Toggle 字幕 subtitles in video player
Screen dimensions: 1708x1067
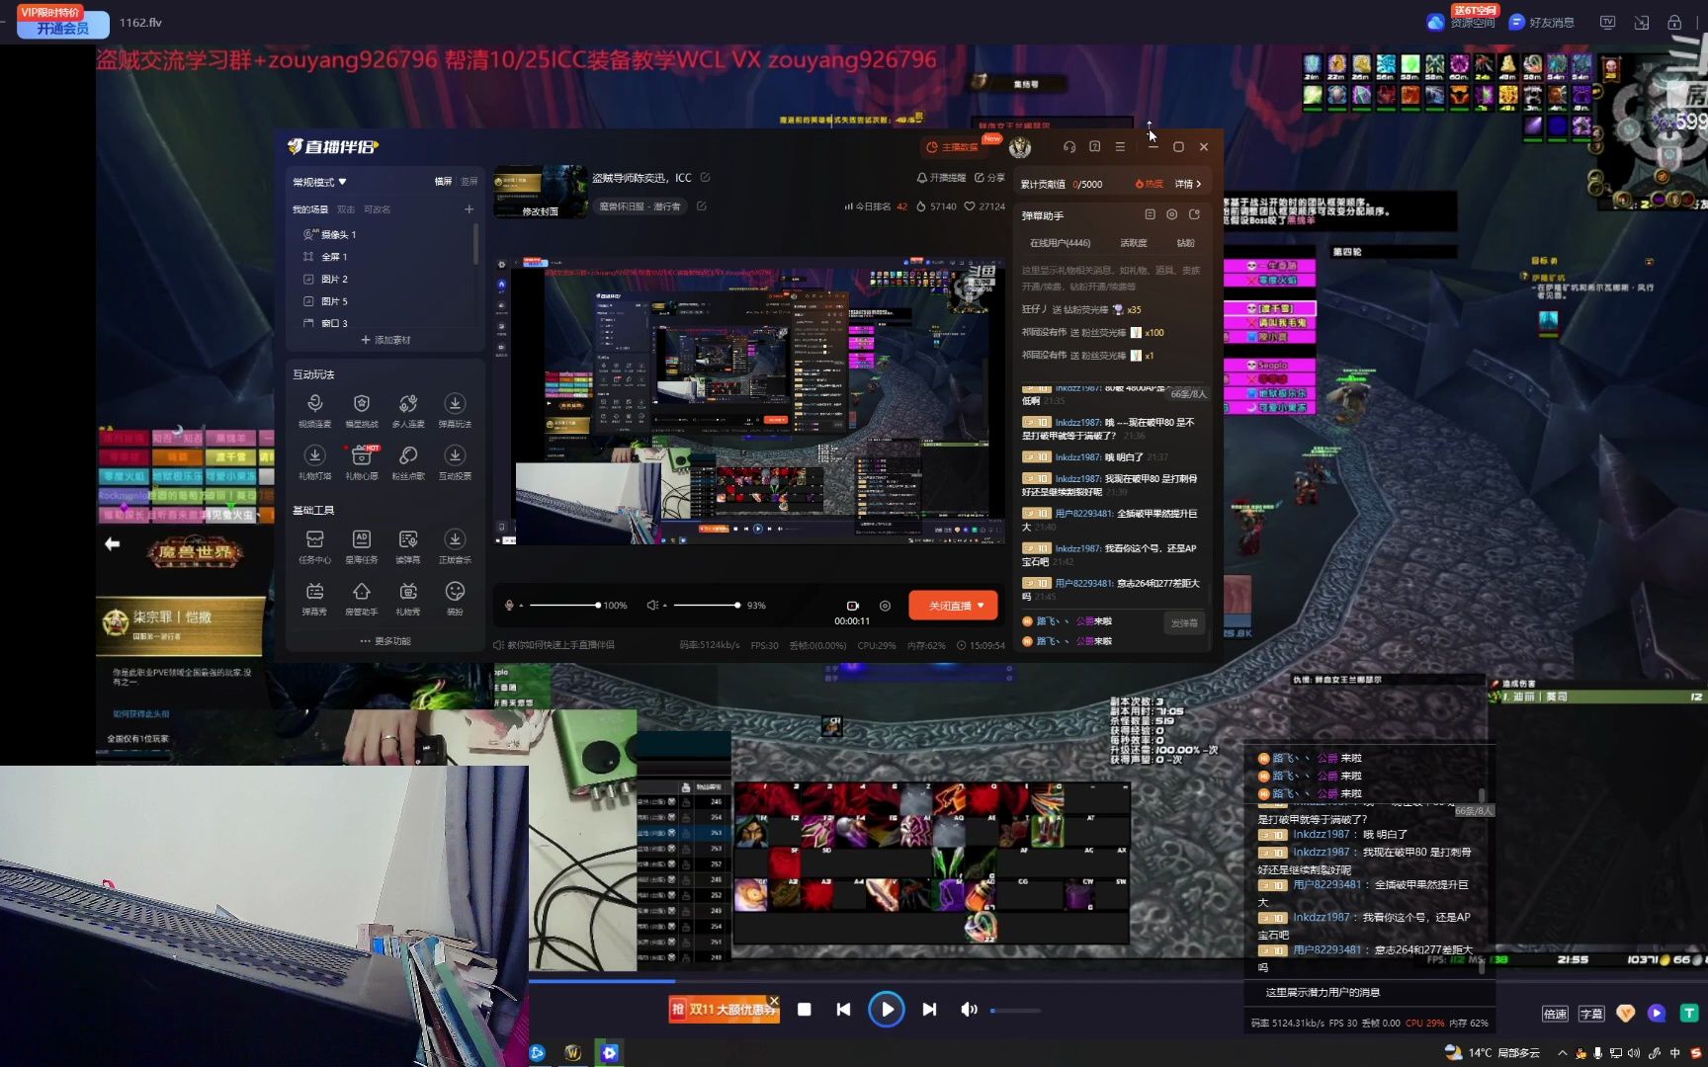1591,1014
